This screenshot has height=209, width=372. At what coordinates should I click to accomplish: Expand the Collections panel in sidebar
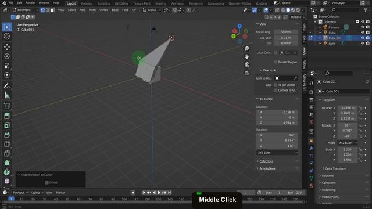[x=266, y=161]
